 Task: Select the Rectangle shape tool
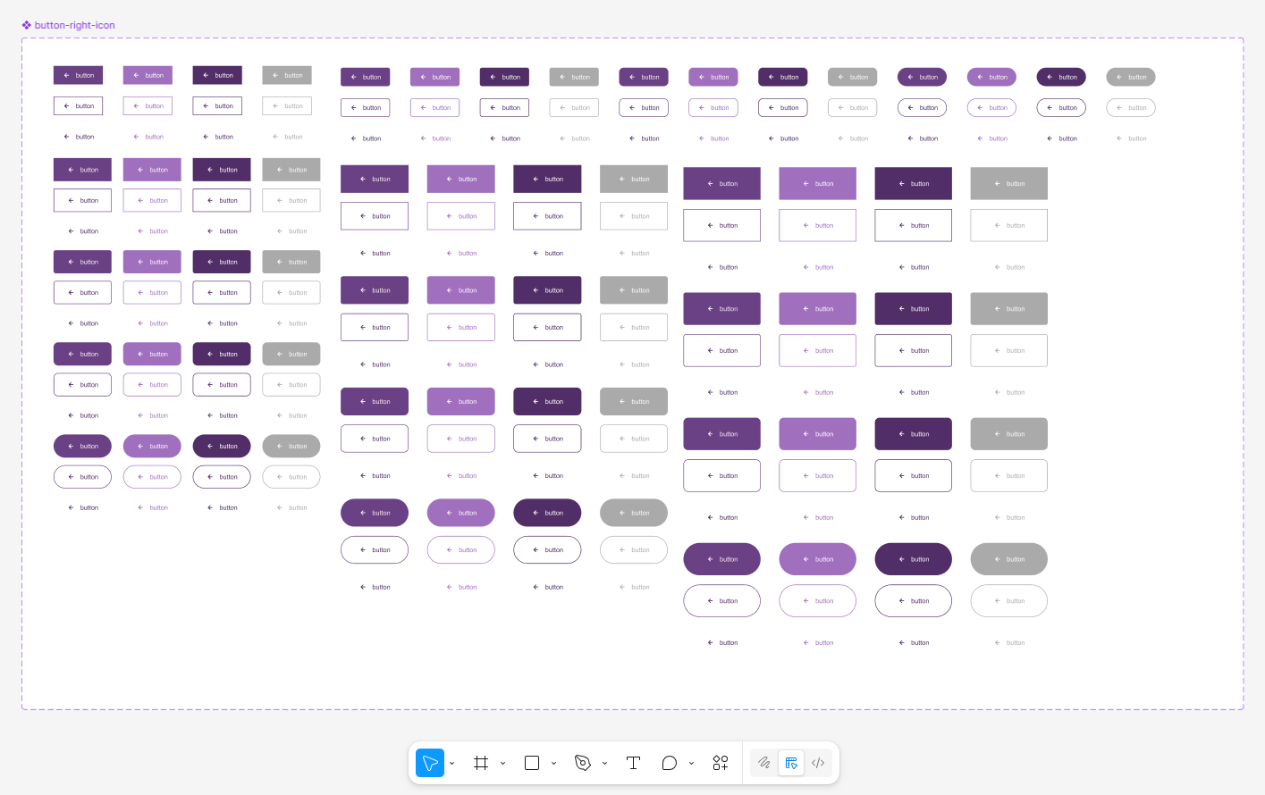[x=532, y=763]
